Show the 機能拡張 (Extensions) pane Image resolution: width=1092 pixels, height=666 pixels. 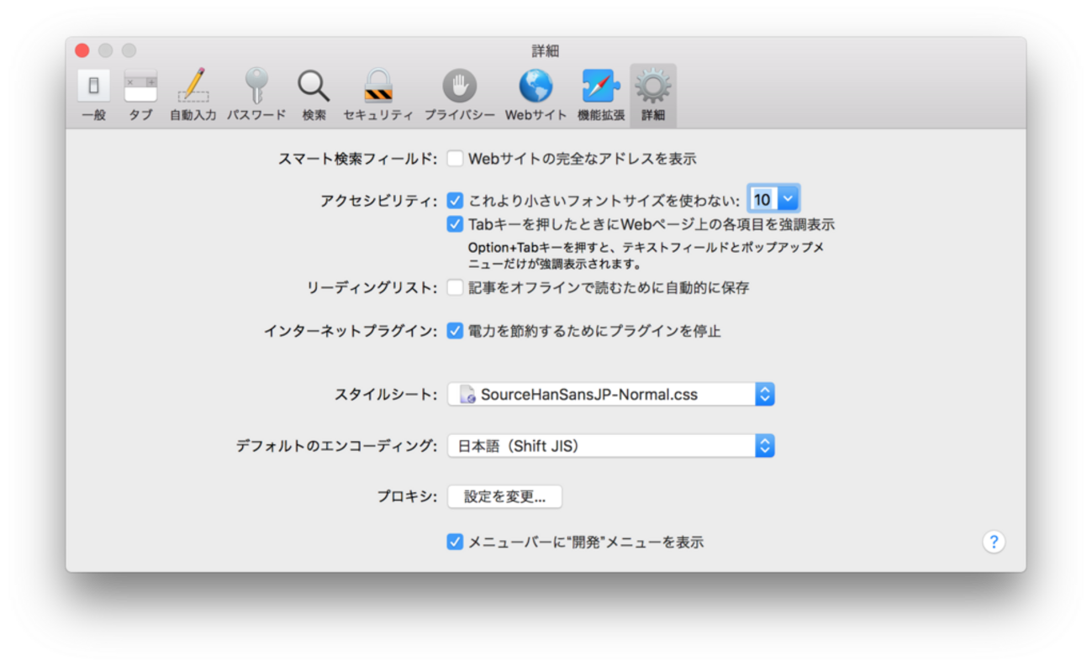(601, 96)
